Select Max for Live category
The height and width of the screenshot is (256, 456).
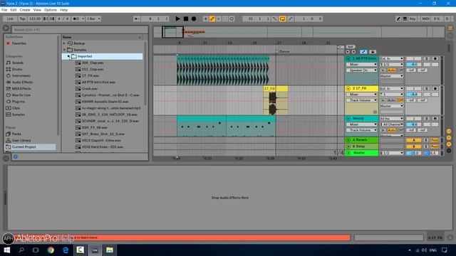pos(21,95)
